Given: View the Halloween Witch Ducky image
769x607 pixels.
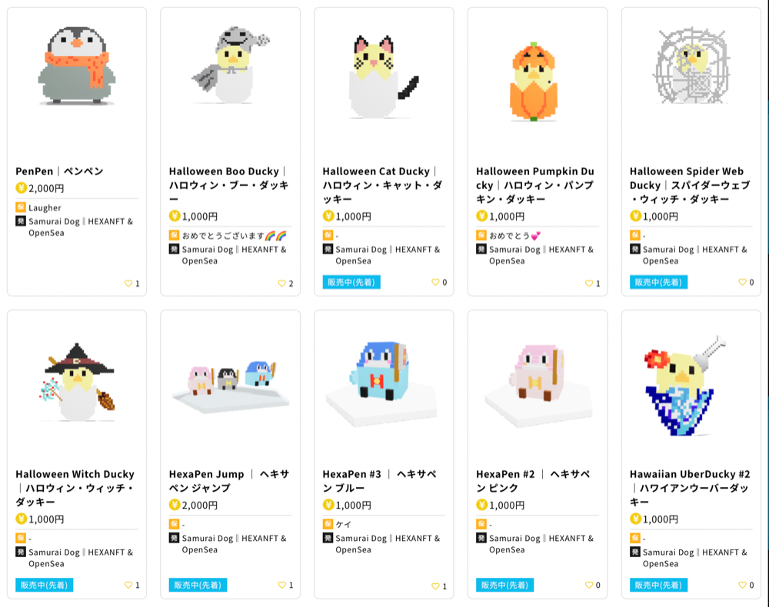Looking at the screenshot, I should tap(76, 382).
